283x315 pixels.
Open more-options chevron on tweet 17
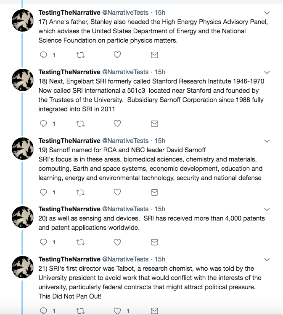267,13
